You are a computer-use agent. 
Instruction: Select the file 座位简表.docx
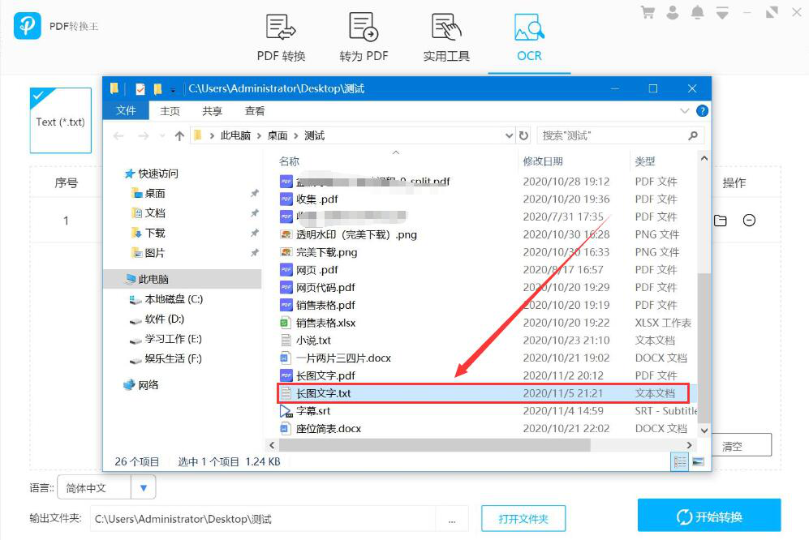pyautogui.click(x=328, y=429)
